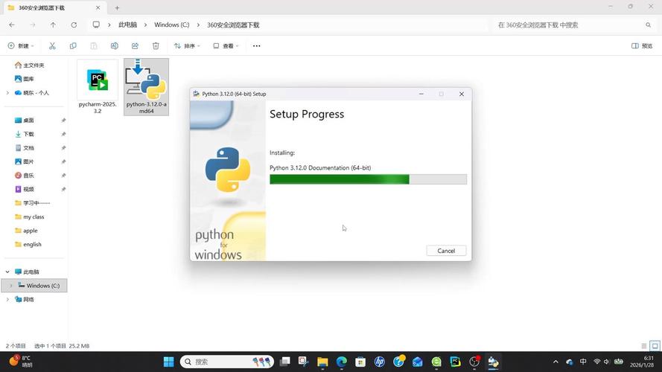The width and height of the screenshot is (662, 372).
Task: Open 音乐 (Music) in quick access
Action: coord(24,176)
